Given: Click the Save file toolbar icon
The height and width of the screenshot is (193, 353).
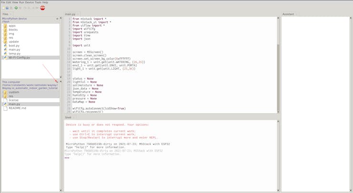Looking at the screenshot, I should point(11,8).
